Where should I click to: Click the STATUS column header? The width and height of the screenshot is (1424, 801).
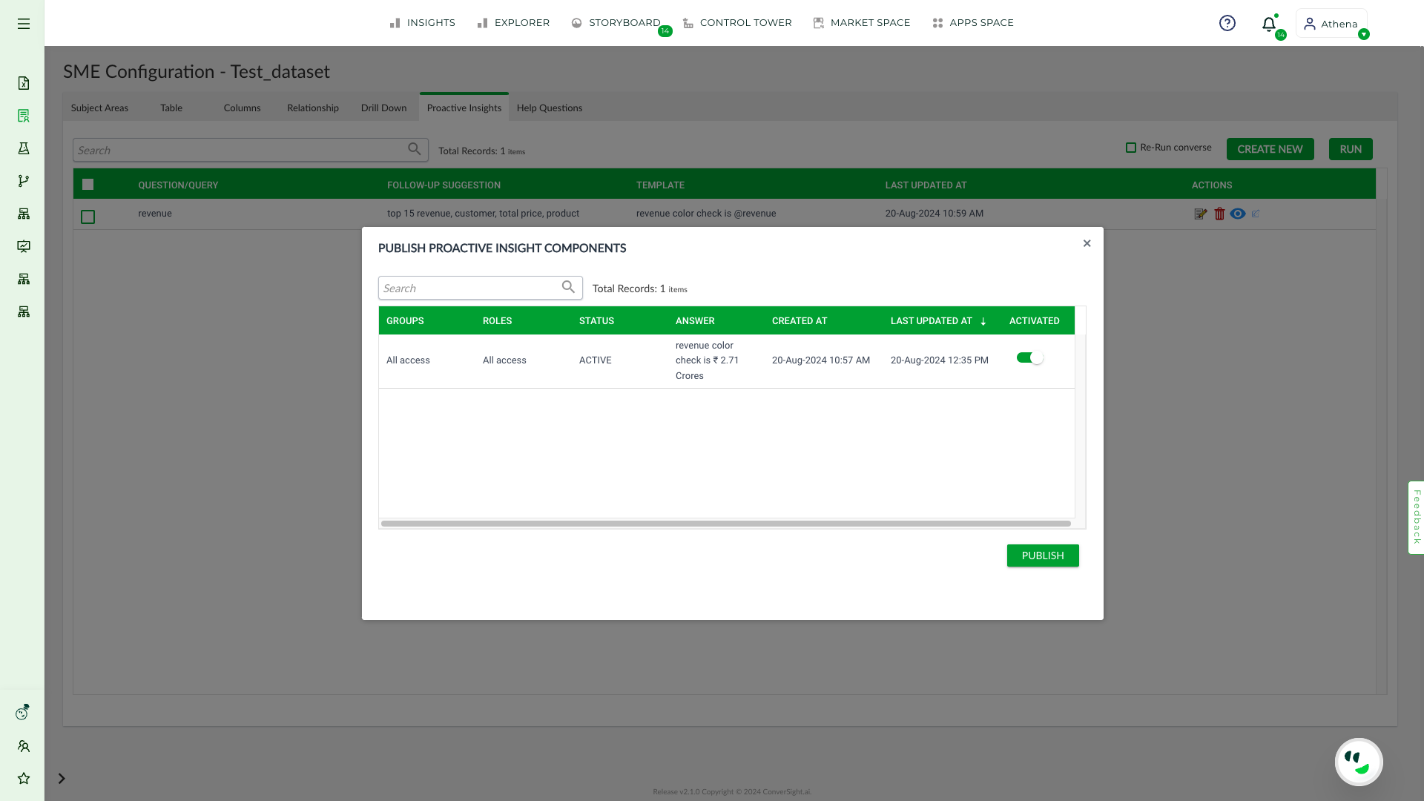click(597, 321)
